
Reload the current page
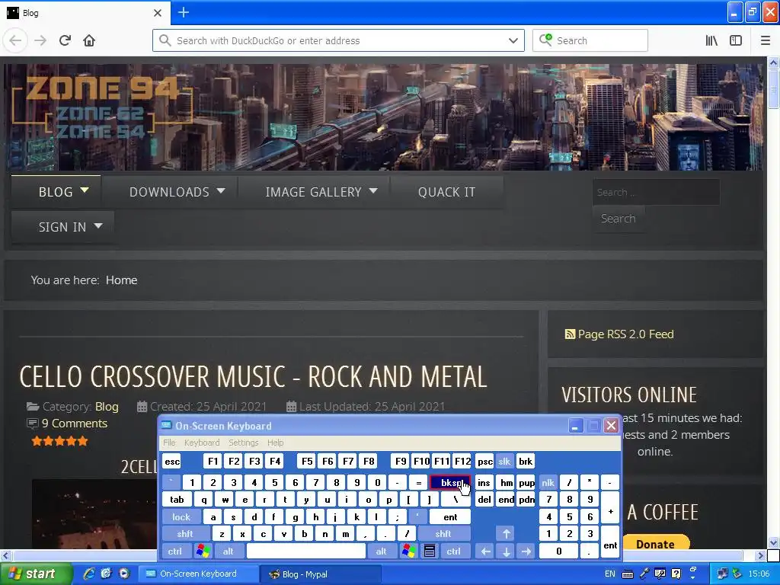66,40
